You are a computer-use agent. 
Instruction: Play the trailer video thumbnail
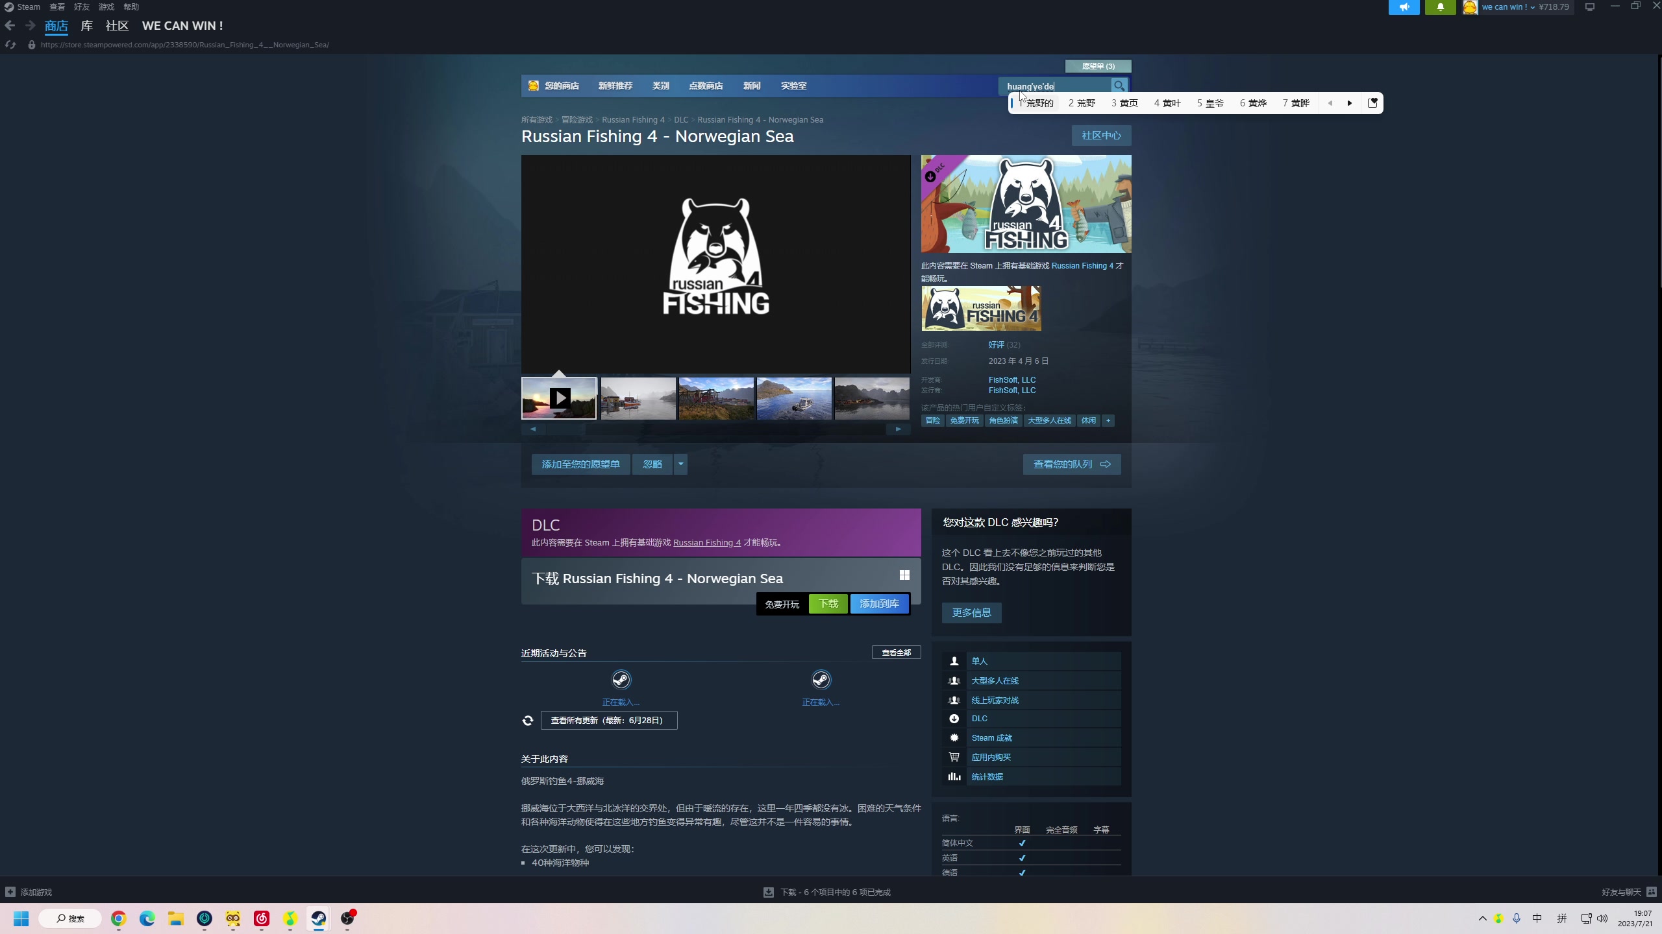point(559,398)
